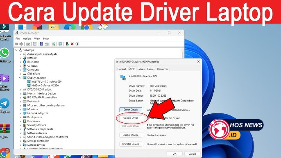Select NVIDIA GeForce MX130 in tree
The image size is (281, 158).
tap(45, 86)
